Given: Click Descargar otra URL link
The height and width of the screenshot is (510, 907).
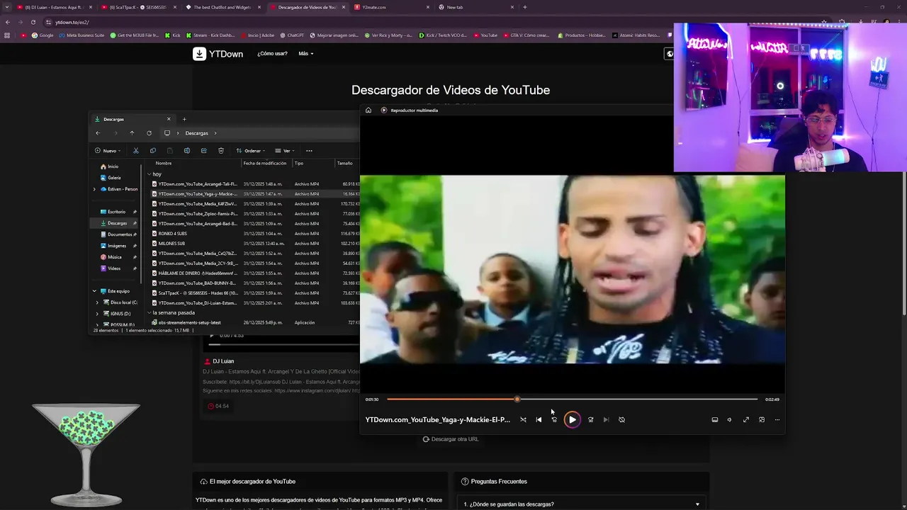Looking at the screenshot, I should pyautogui.click(x=451, y=439).
